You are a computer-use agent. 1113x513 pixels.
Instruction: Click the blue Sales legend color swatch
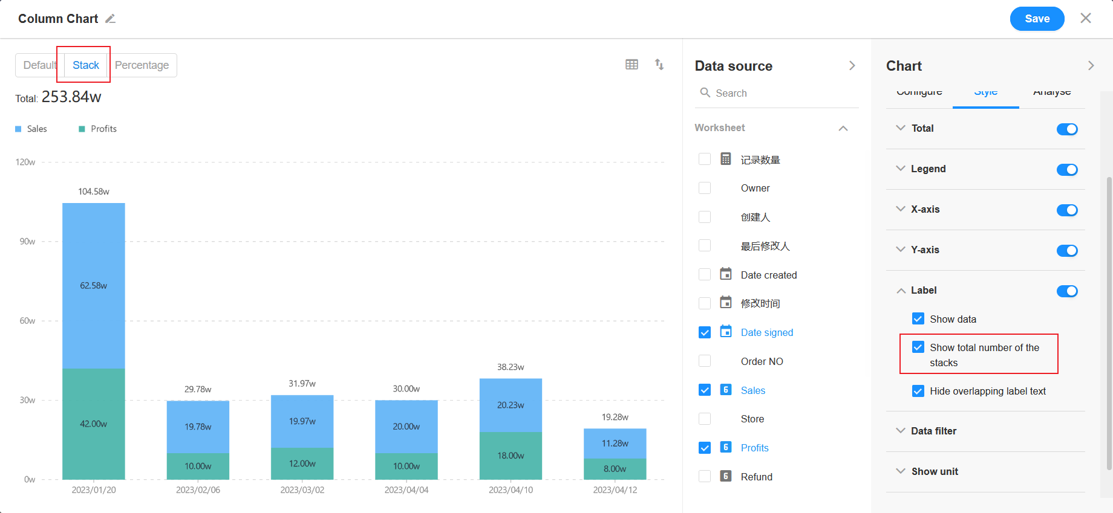coord(18,129)
